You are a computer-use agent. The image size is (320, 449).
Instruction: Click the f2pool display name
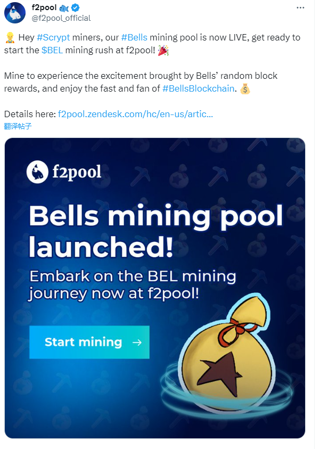click(x=44, y=7)
